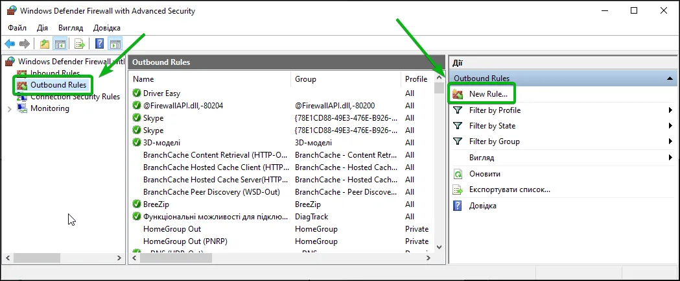This screenshot has width=680, height=281.
Task: Expand the Вигляд submenu arrow in actions
Action: point(670,158)
